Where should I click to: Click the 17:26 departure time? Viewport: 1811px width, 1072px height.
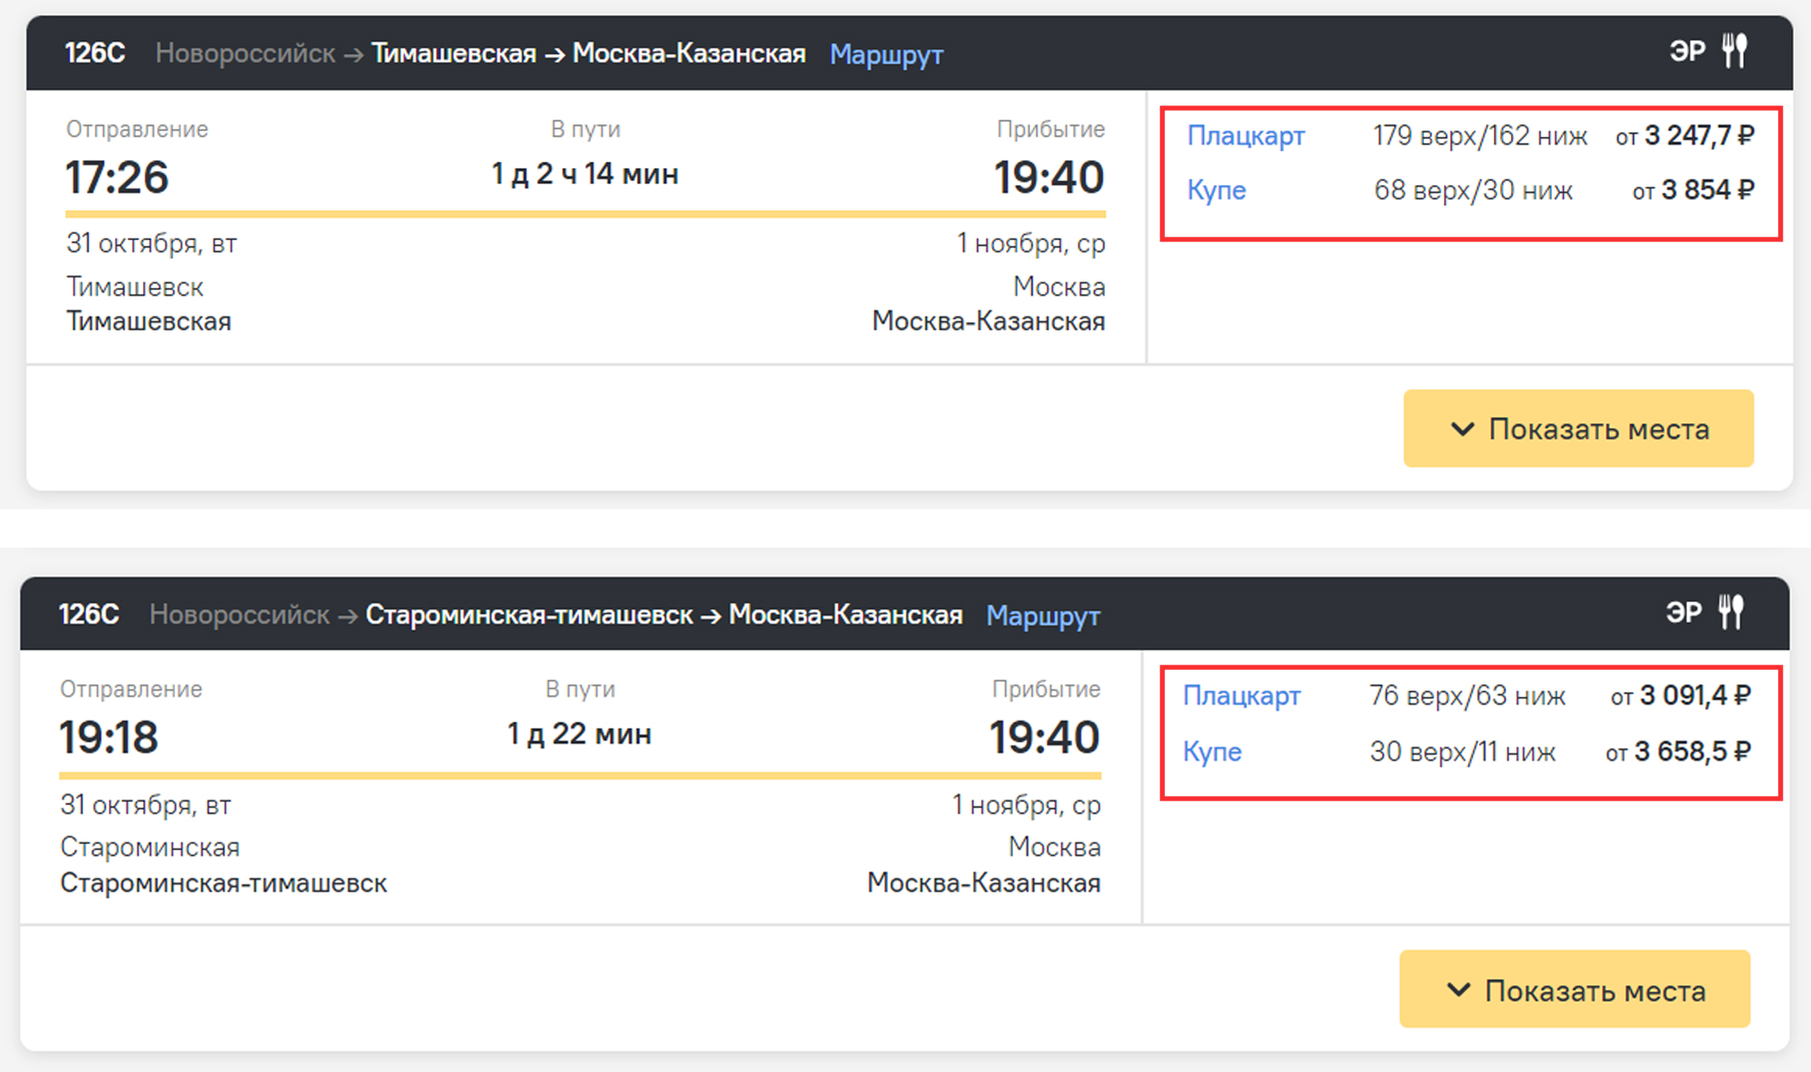click(x=117, y=177)
